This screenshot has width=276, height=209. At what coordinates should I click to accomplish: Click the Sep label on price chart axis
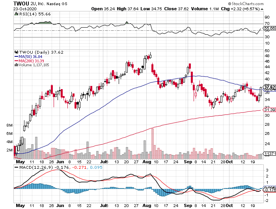[x=188, y=162]
